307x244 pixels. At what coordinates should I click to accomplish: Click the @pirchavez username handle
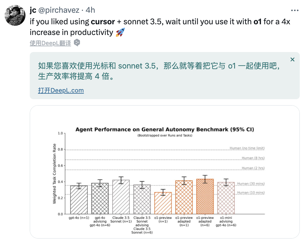[x=59, y=10]
